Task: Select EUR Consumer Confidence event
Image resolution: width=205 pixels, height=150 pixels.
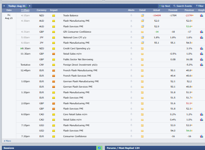Action: [x=75, y=136]
